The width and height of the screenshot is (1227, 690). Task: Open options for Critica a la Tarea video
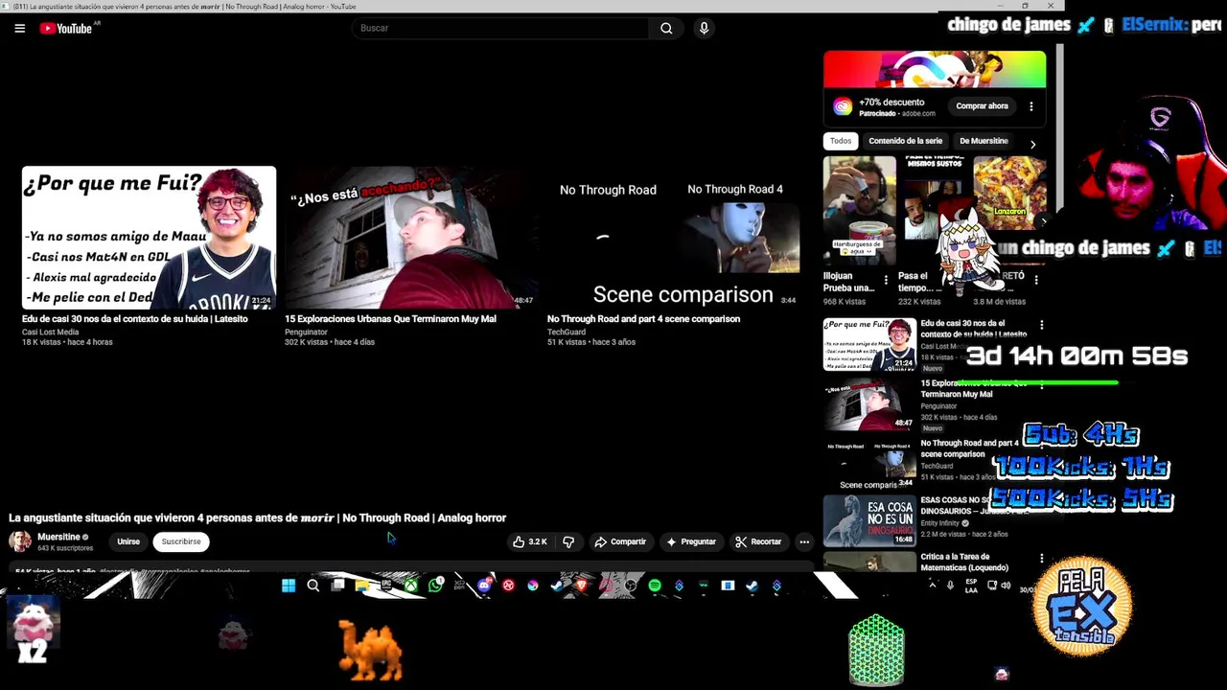point(1041,558)
